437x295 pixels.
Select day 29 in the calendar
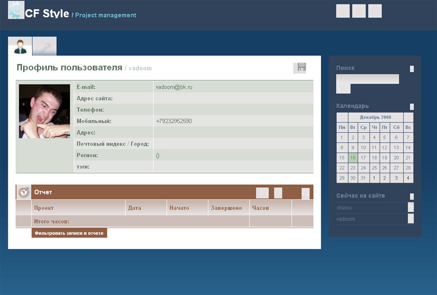point(342,178)
